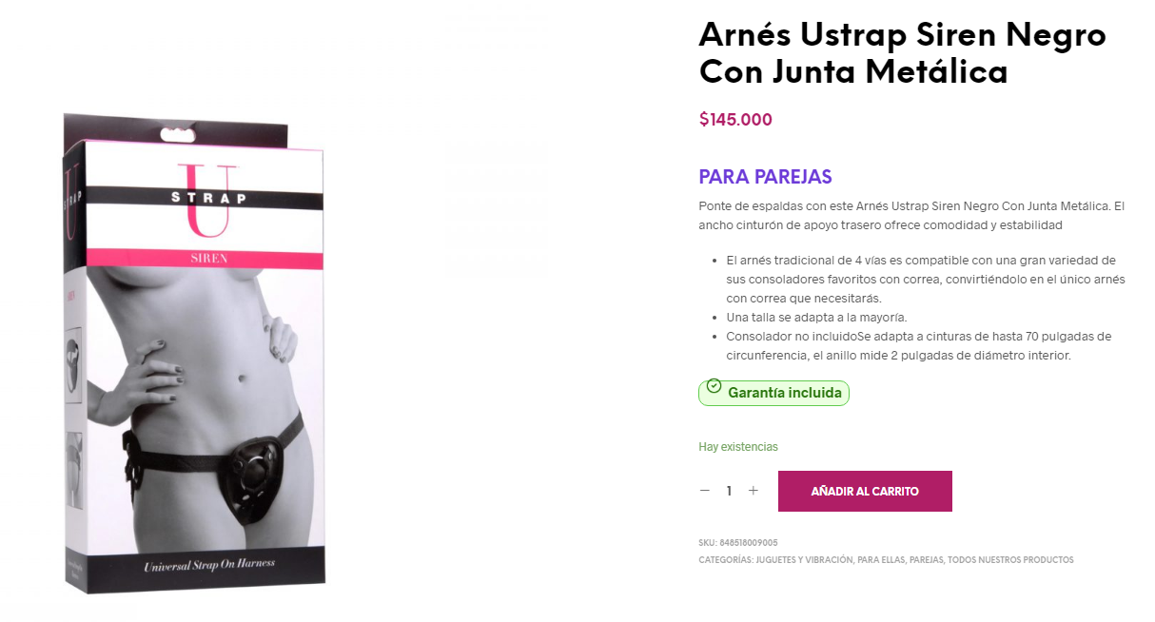Image resolution: width=1155 pixels, height=622 pixels.
Task: Add product with Añadir al carrito
Action: 865,492
